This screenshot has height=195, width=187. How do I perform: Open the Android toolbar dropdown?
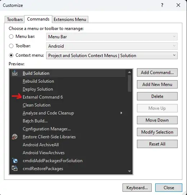(x=112, y=46)
